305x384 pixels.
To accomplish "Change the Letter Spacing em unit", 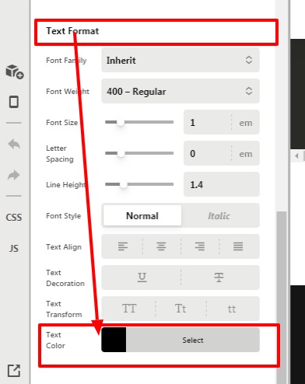I will pyautogui.click(x=246, y=154).
